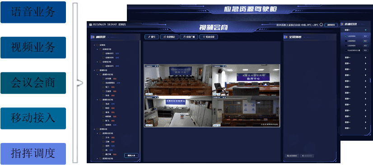Check the box for 系统管理员 contact
This screenshot has width=373, height=165.
coord(103,83)
